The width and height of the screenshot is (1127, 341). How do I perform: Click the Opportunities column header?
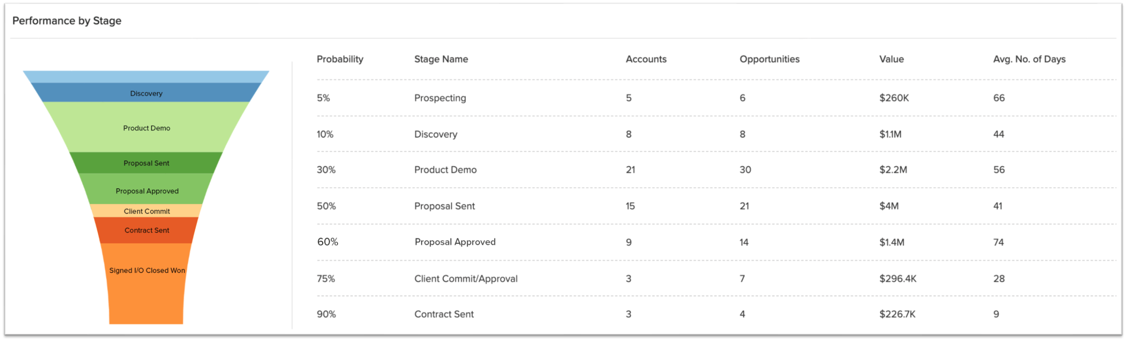point(769,59)
